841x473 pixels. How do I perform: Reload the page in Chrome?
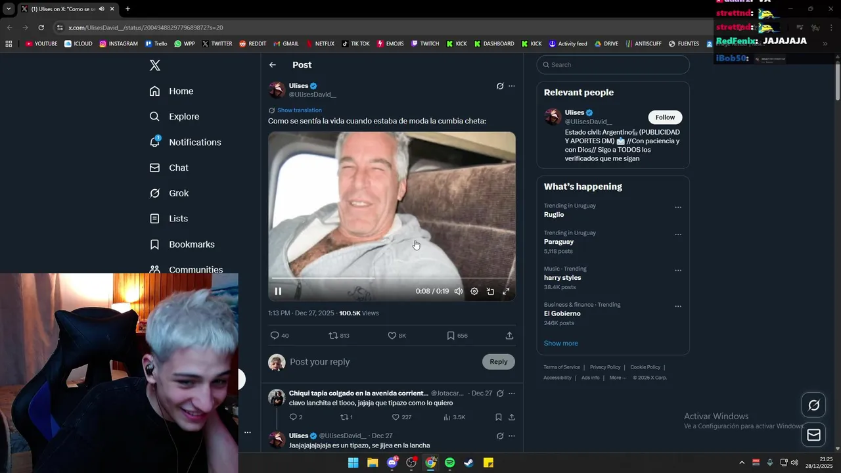tap(41, 28)
